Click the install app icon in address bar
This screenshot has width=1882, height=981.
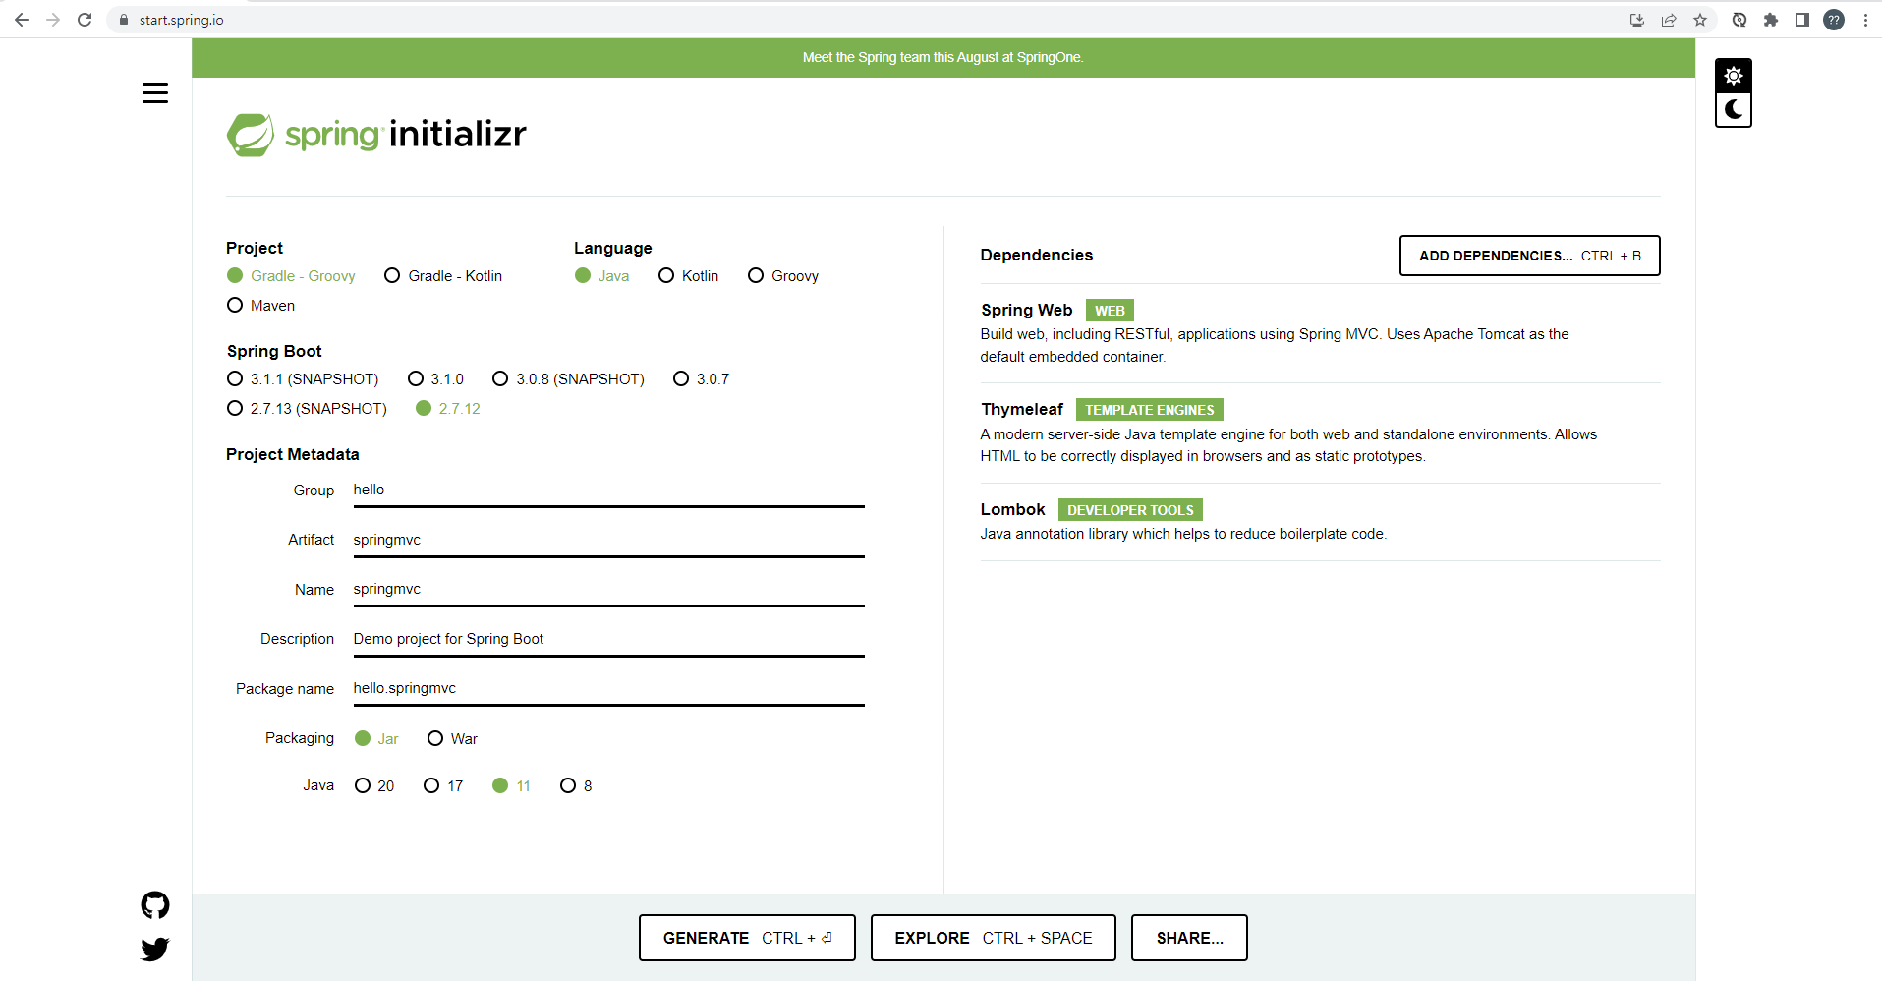[1637, 20]
